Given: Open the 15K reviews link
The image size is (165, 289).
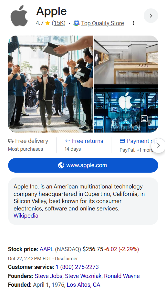Looking at the screenshot, I should coord(58,23).
